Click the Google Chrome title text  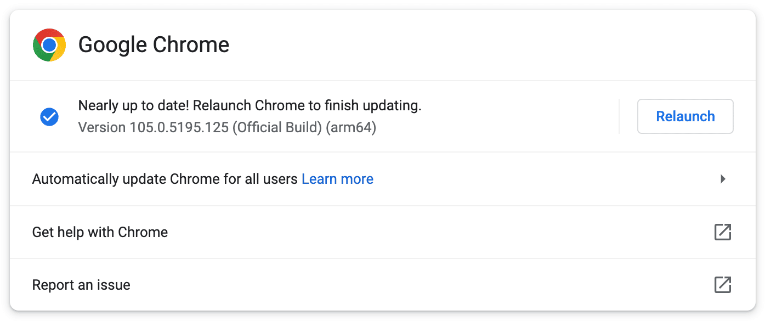click(x=154, y=45)
